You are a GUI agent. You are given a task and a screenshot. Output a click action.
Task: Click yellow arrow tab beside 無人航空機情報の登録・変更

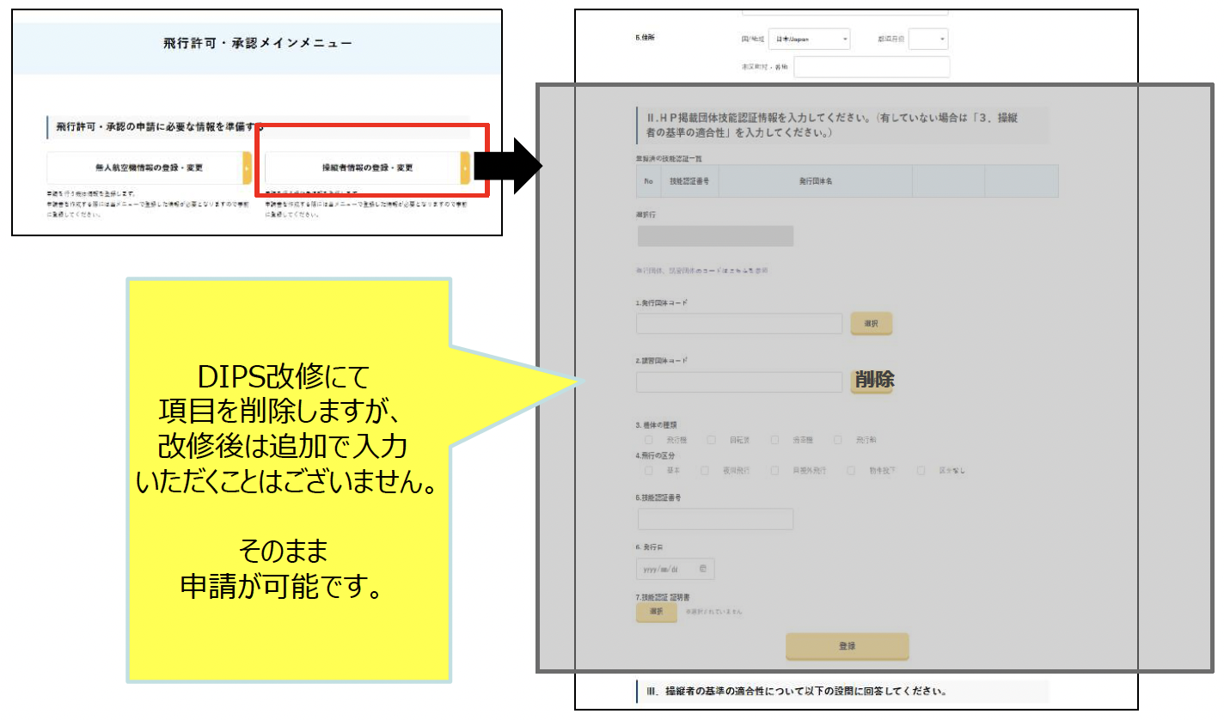[248, 168]
